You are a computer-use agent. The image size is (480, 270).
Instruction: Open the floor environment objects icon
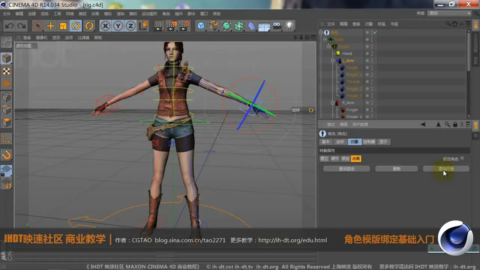264,26
